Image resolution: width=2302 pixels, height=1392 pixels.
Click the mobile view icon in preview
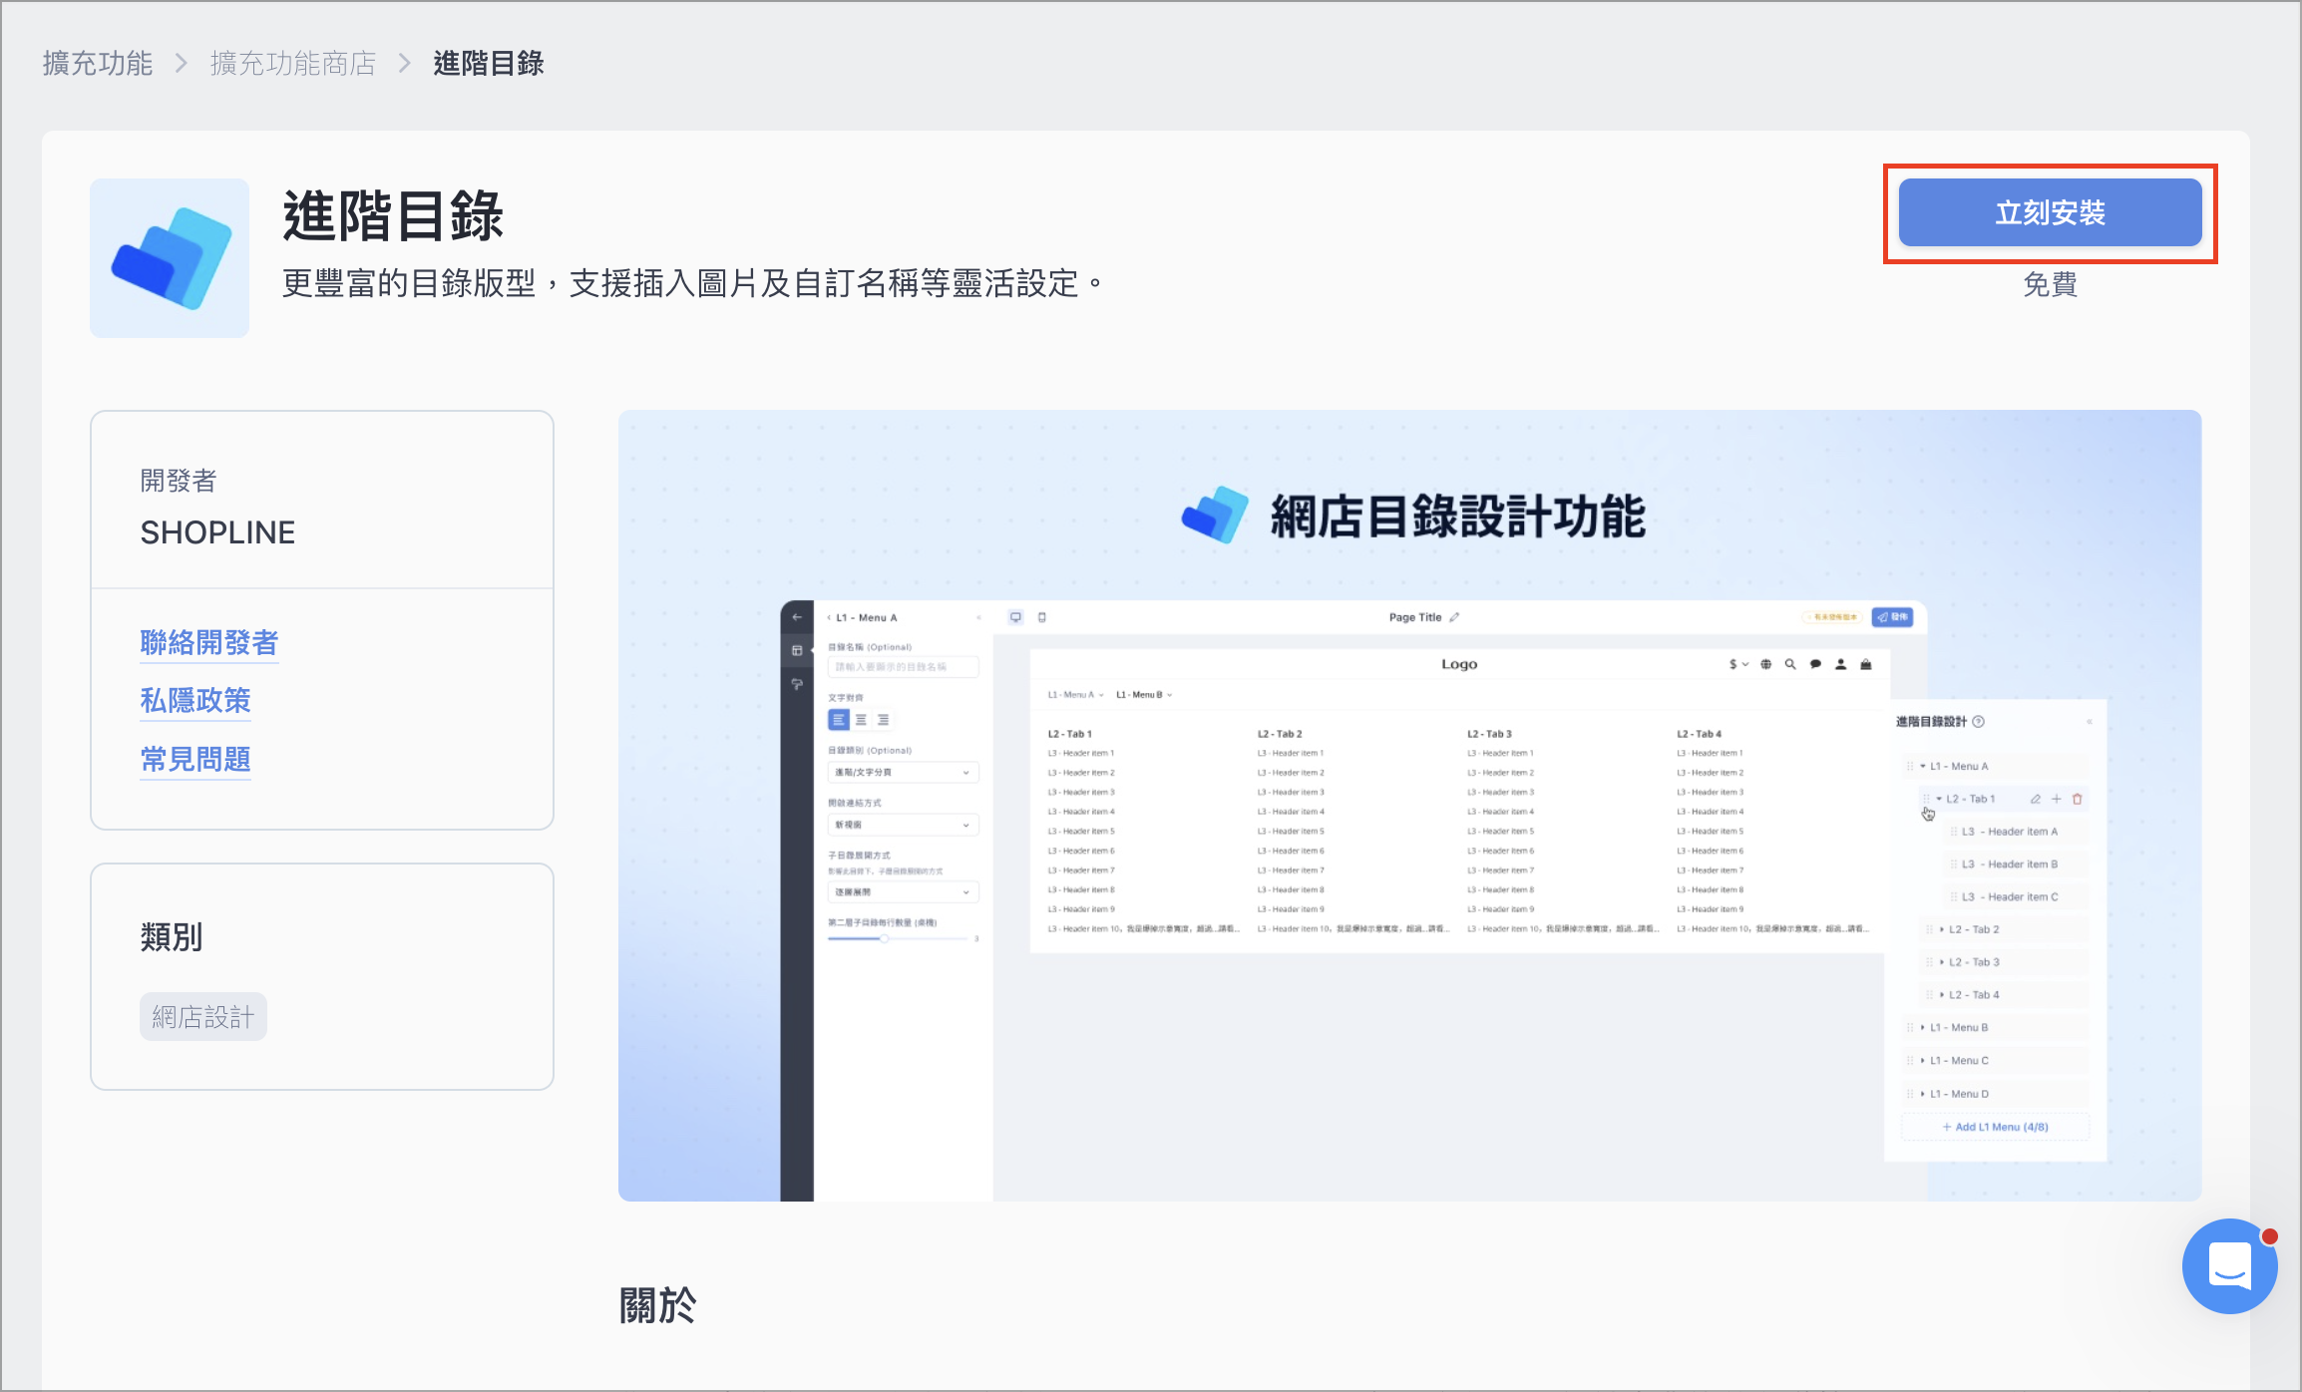tap(1042, 617)
